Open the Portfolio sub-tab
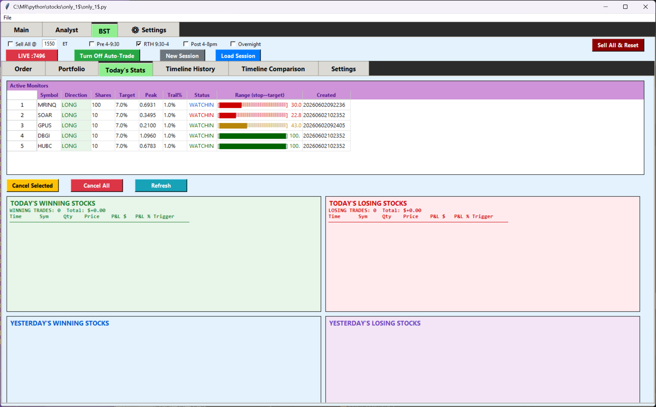The width and height of the screenshot is (656, 407). point(72,69)
